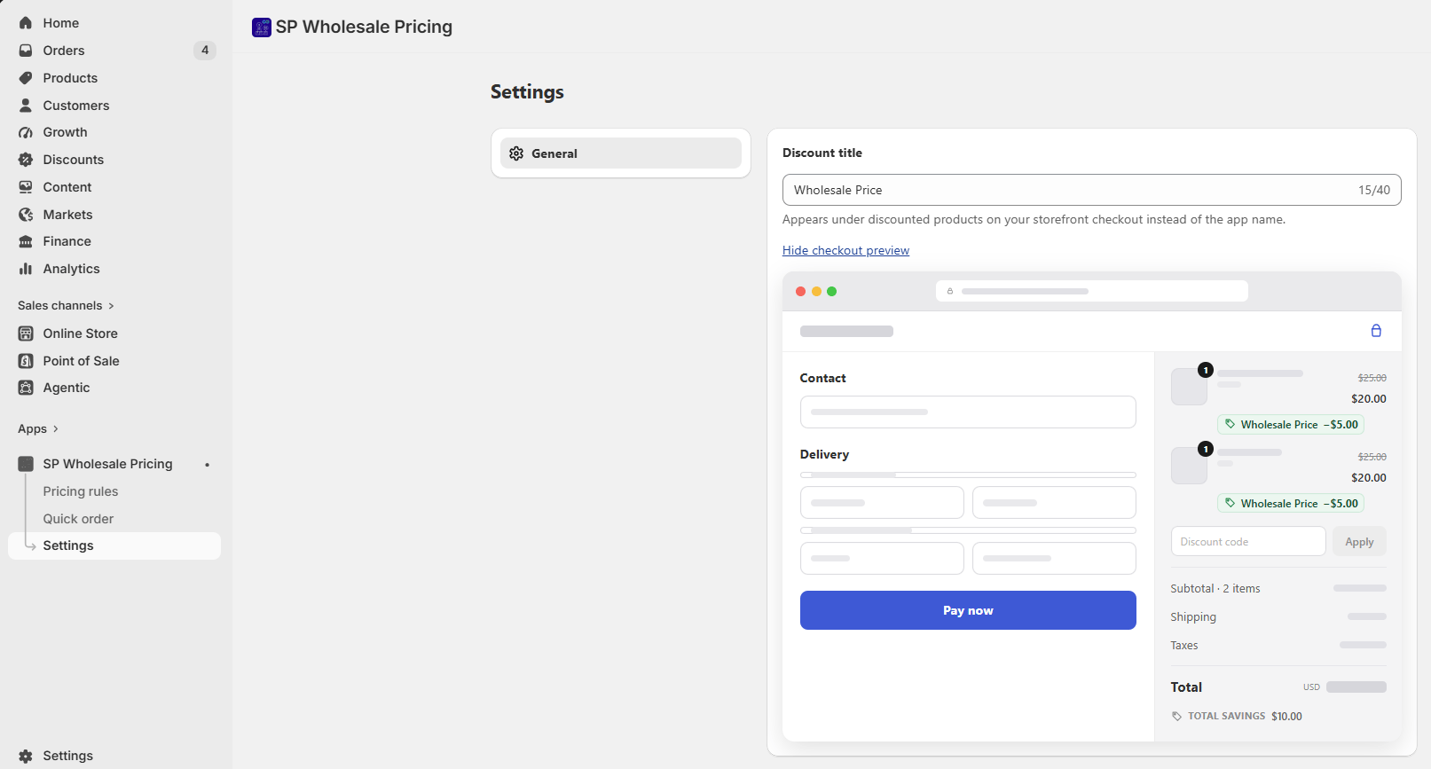1431x769 pixels.
Task: Click the Shipping label in summary
Action: point(1193,617)
